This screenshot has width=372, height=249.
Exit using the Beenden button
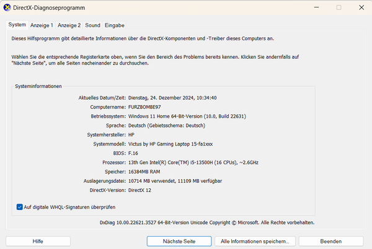[x=330, y=241]
